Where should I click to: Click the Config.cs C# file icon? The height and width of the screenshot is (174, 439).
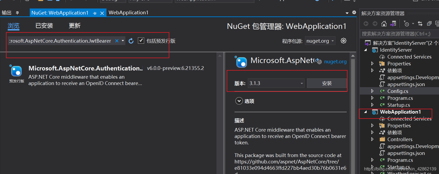click(x=382, y=91)
